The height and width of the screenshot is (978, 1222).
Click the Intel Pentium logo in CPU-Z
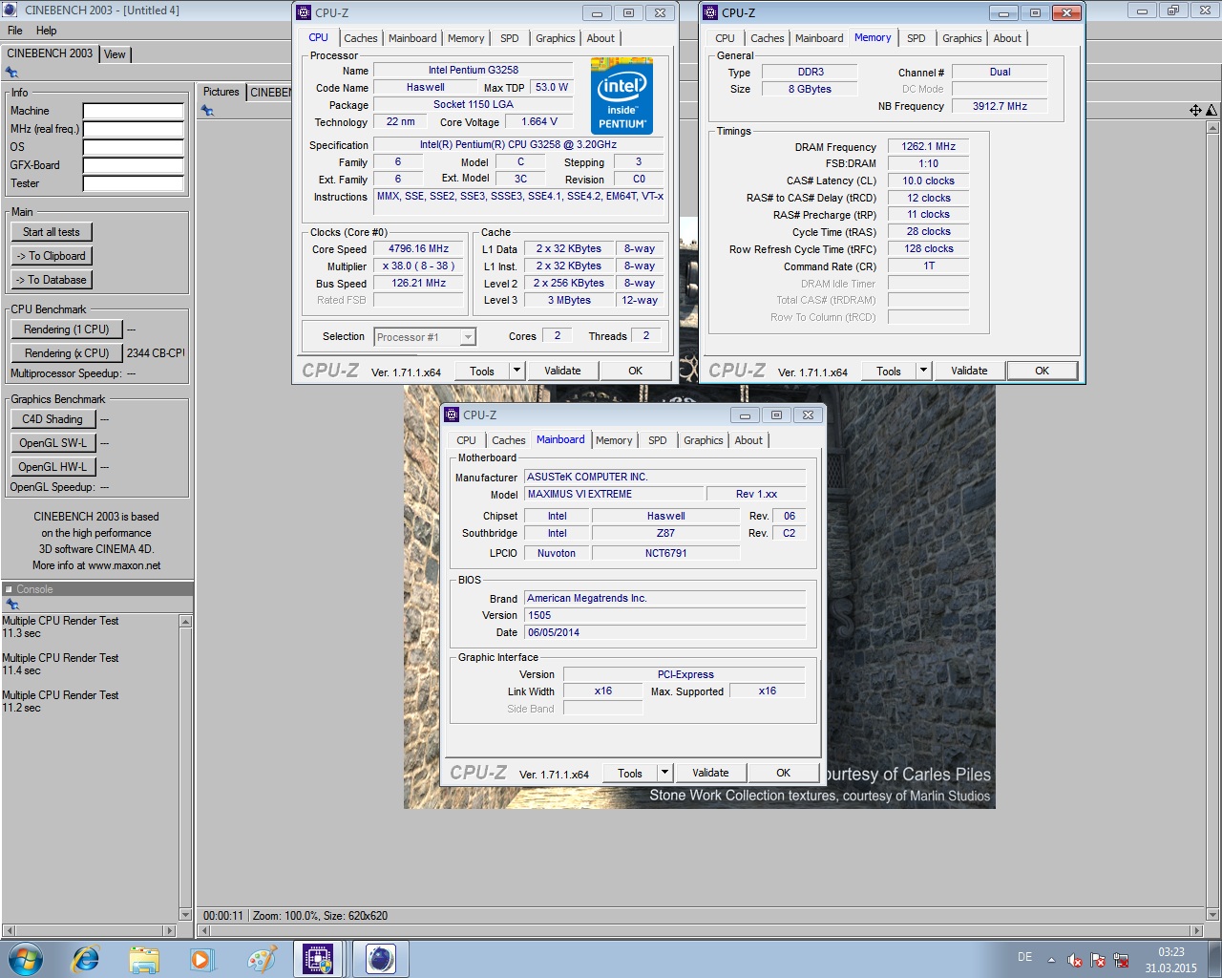pos(622,96)
